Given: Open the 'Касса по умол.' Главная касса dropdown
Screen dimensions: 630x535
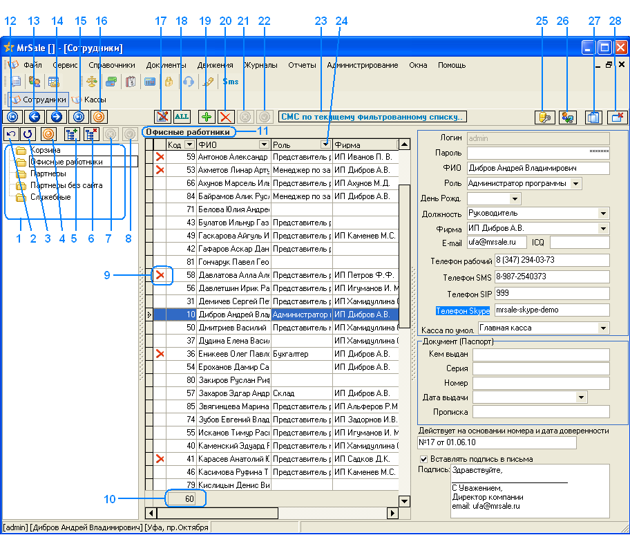Looking at the screenshot, I should point(603,328).
